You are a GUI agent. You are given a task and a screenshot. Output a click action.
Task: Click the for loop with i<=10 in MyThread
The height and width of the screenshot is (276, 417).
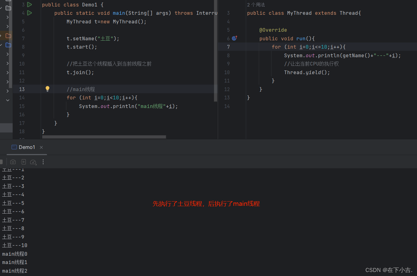[308, 47]
